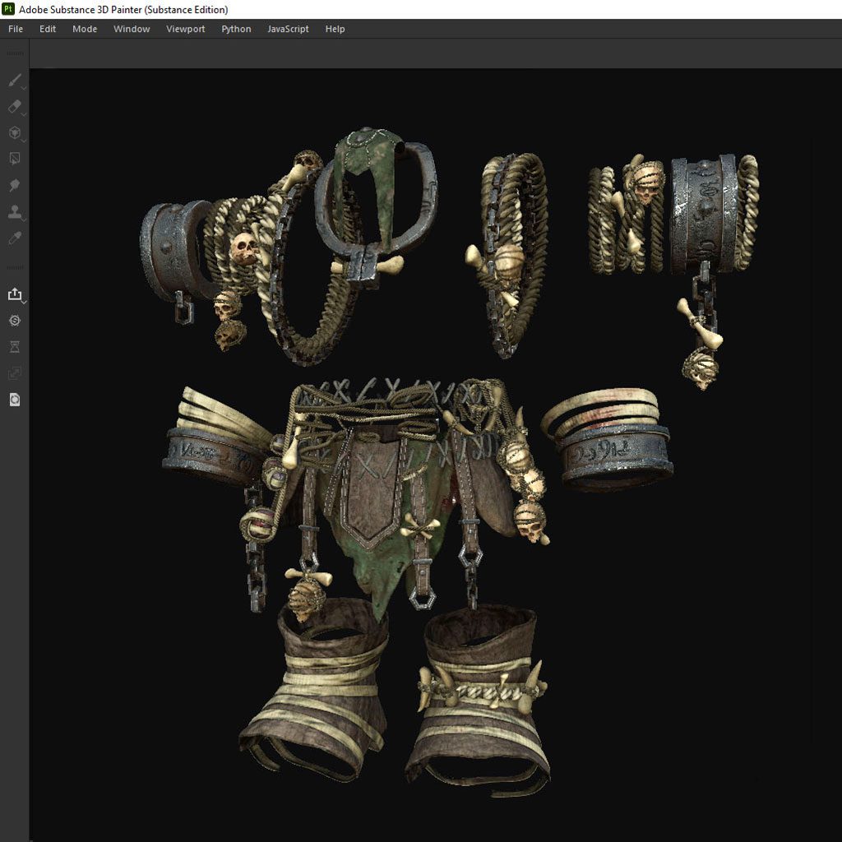Open the document icon at sidebar bottom
Screen dimensions: 842x842
pyautogui.click(x=14, y=400)
